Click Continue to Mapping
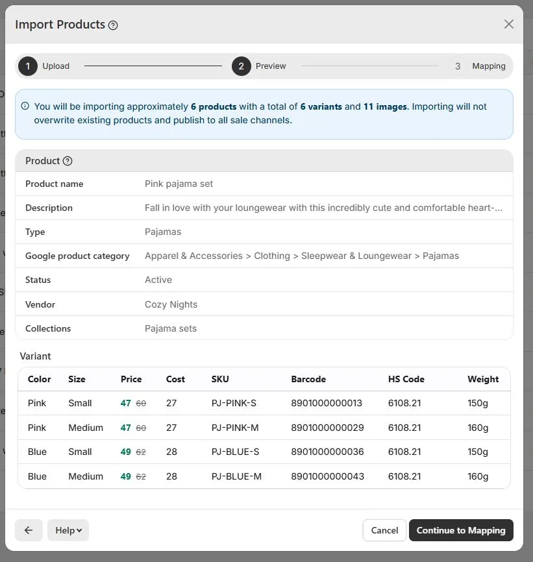The image size is (533, 562). [x=461, y=530]
